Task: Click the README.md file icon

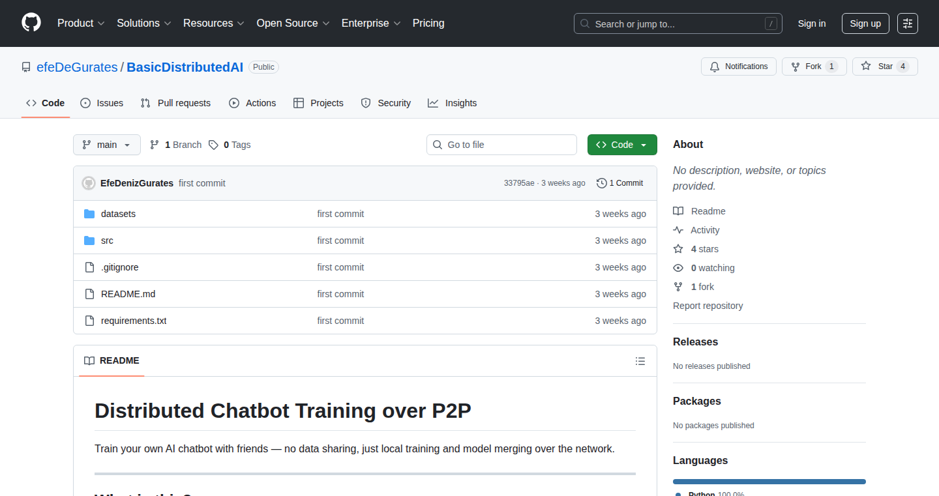Action: pos(89,294)
